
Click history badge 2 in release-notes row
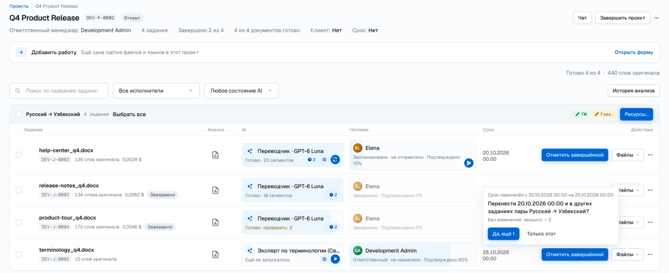(x=333, y=195)
